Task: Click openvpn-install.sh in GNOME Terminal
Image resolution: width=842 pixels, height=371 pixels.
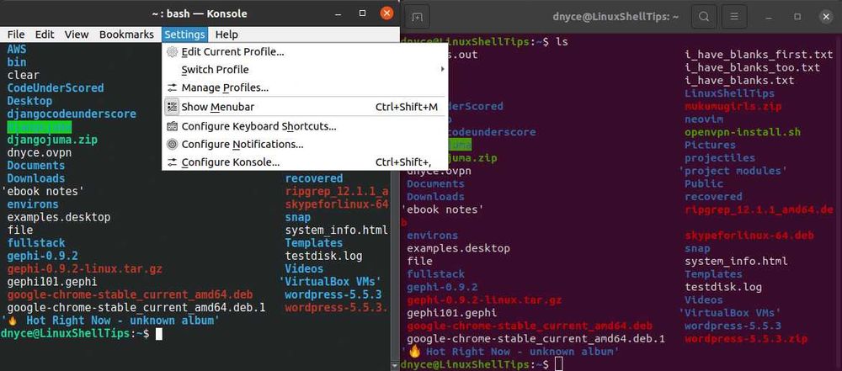Action: point(743,132)
